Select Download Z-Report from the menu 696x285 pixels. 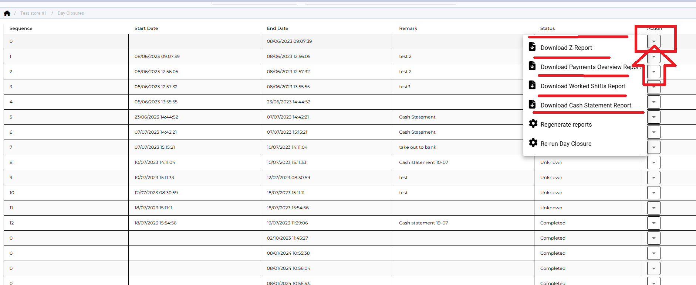tap(566, 48)
